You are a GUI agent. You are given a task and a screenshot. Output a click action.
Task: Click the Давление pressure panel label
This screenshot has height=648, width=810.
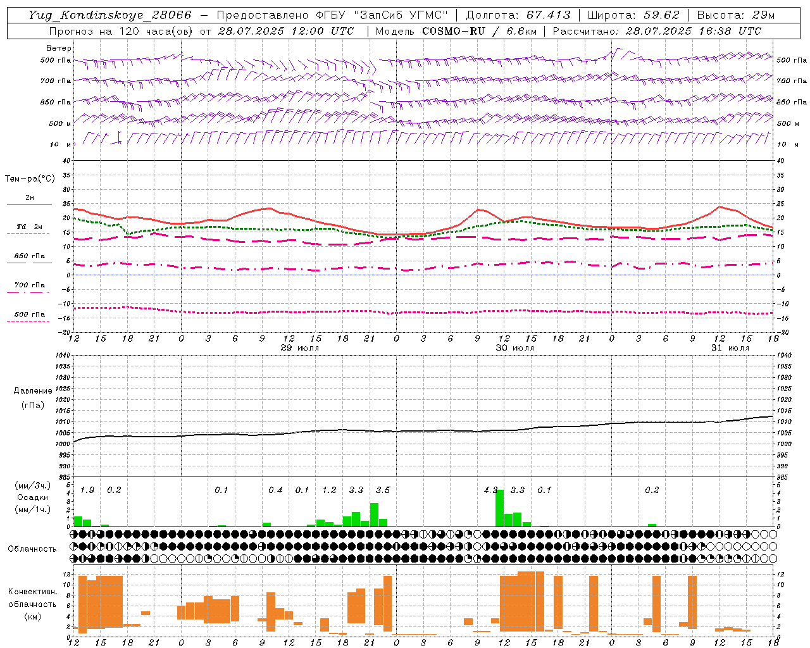(33, 391)
